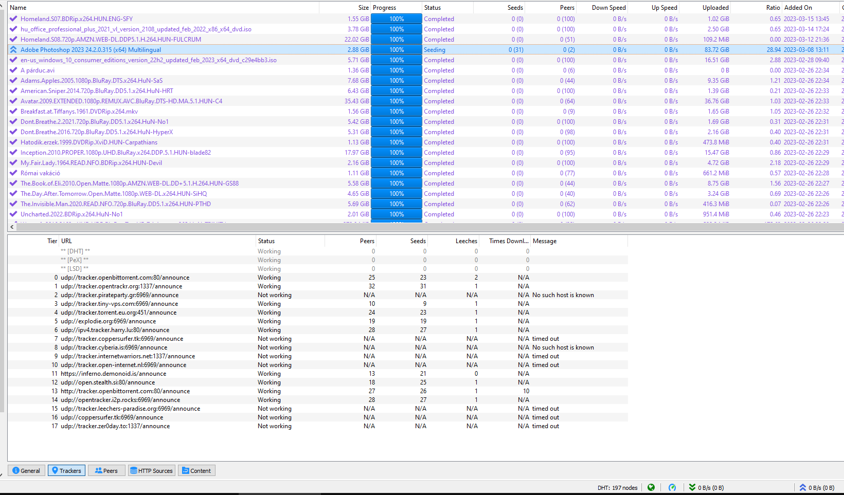The height and width of the screenshot is (495, 844).
Task: Click the DHT nodes indicator in statusbar
Action: 617,487
